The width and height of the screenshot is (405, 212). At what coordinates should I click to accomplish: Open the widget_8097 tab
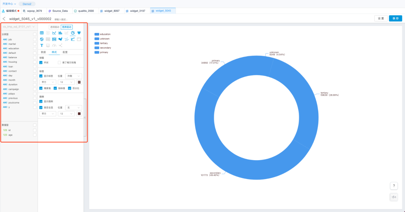109,11
